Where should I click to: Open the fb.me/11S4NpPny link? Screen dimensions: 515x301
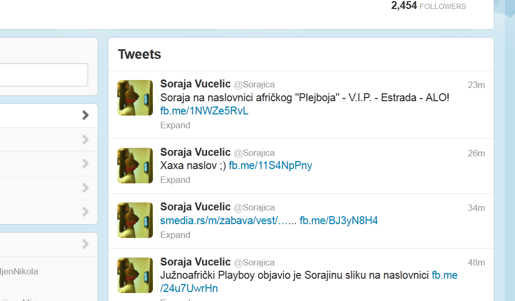270,165
